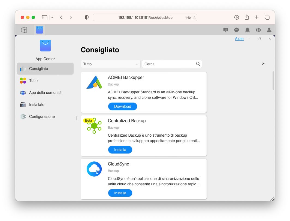The image size is (290, 221).
Task: Open the messages chat bubble icon
Action: click(237, 30)
